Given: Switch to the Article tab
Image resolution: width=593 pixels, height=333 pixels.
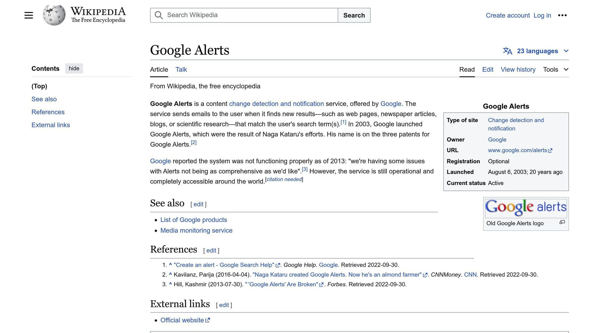Looking at the screenshot, I should (x=159, y=70).
